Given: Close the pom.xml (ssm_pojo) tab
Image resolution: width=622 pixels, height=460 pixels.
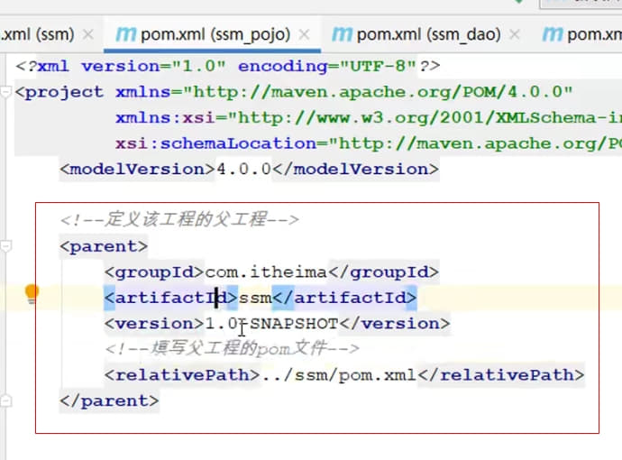Looking at the screenshot, I should 305,35.
